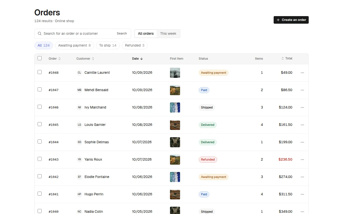
Task: Open the more menu for refunded order #1043
Action: pyautogui.click(x=302, y=160)
